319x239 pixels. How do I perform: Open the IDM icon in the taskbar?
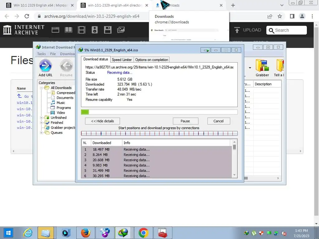[x=123, y=233]
